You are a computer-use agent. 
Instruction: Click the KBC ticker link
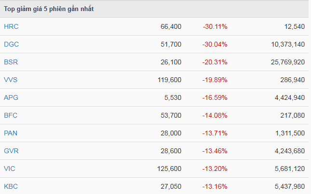[11, 186]
